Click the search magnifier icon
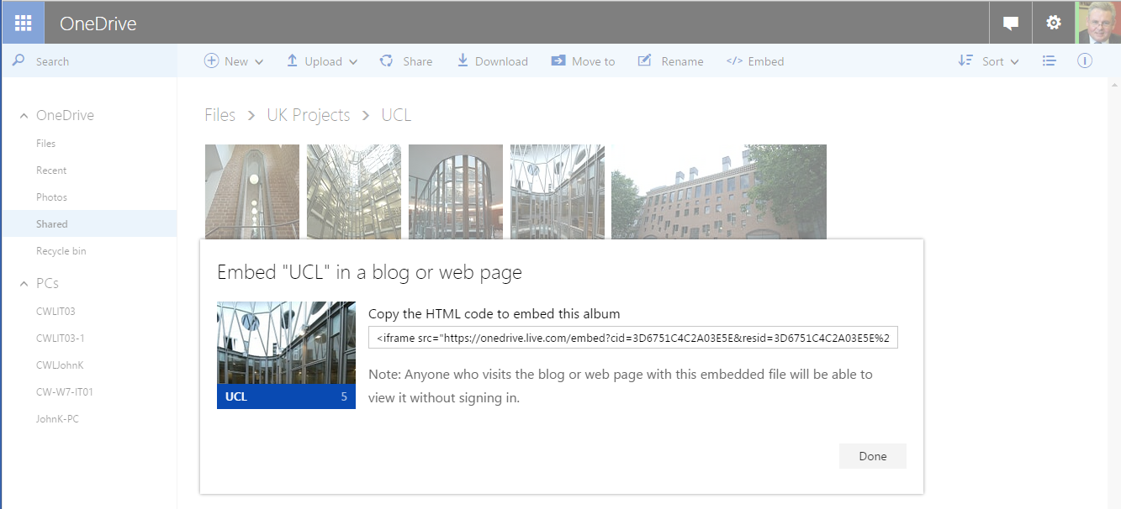Viewport: 1121px width, 509px height. pyautogui.click(x=19, y=61)
